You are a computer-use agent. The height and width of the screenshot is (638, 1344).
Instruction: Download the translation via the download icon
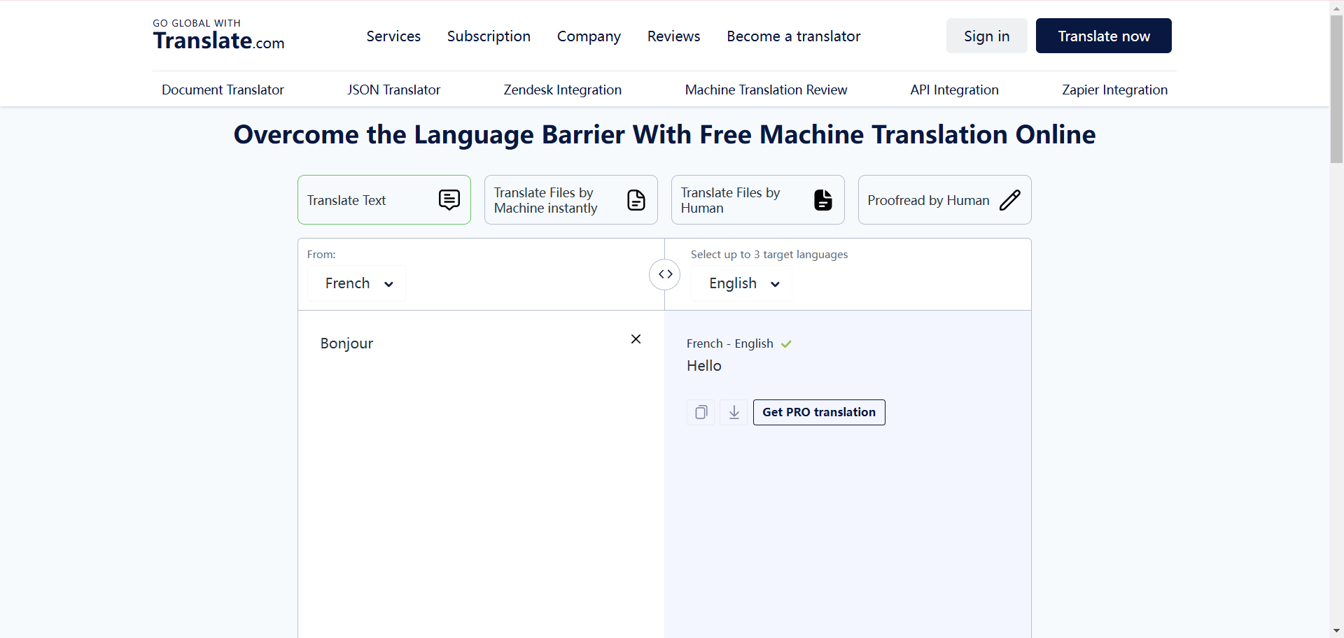[x=733, y=412]
